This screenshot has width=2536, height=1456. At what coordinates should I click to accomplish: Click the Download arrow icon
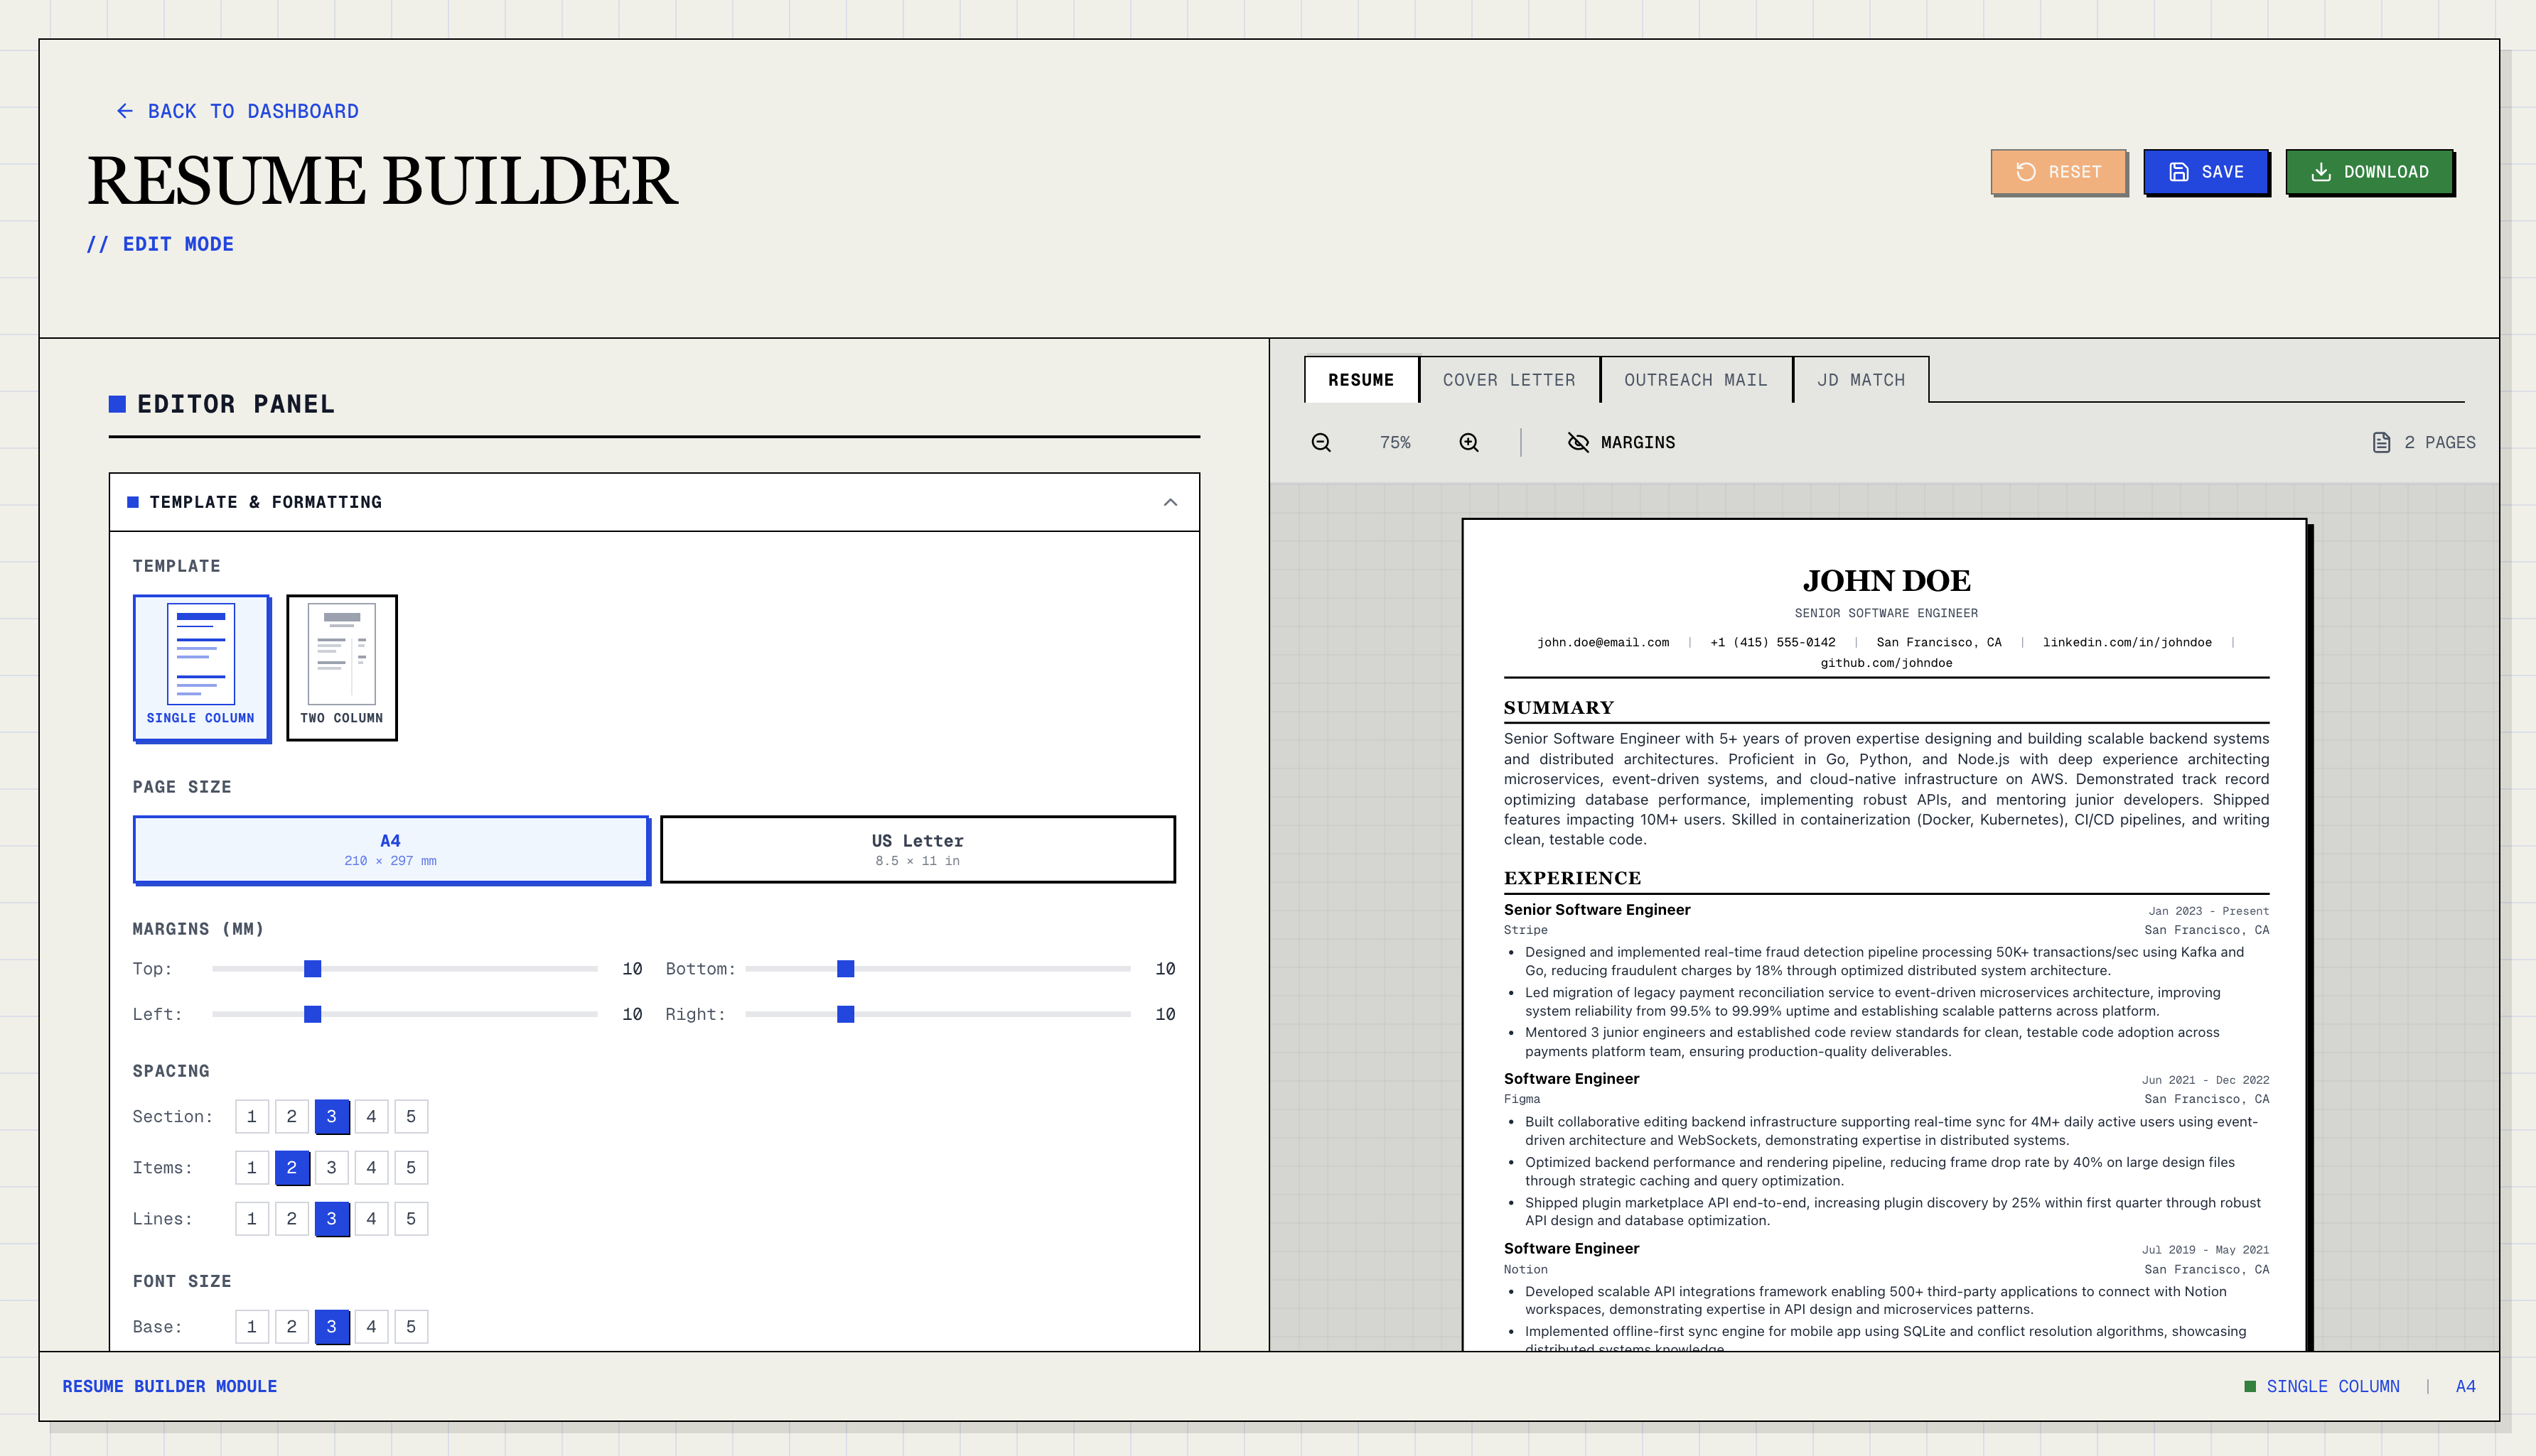(2322, 171)
